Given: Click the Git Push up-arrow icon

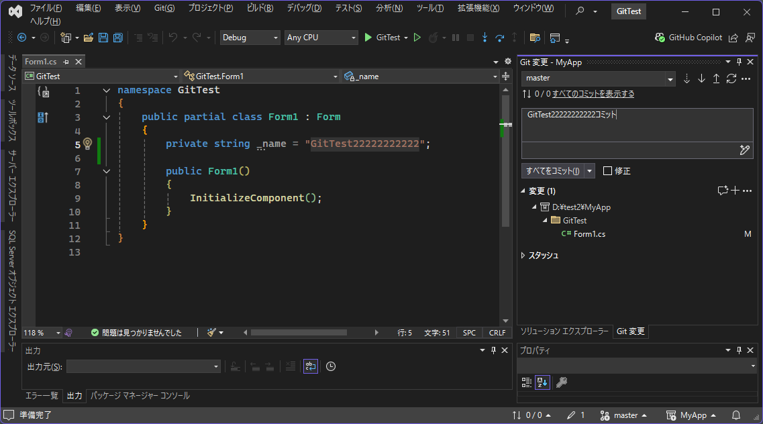Looking at the screenshot, I should pos(716,78).
